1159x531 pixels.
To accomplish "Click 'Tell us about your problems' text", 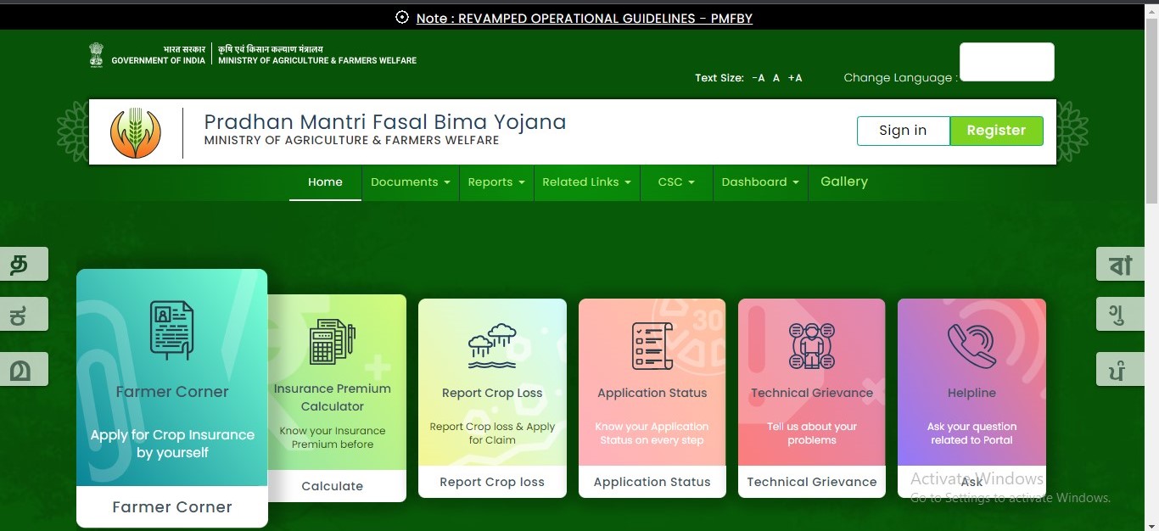I will pos(812,433).
